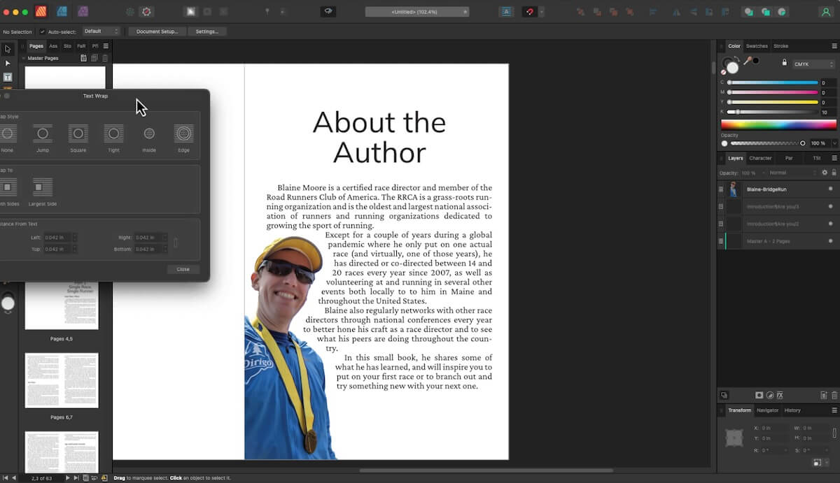840x483 pixels.
Task: Collapse the Master Pages section
Action: pyautogui.click(x=23, y=58)
